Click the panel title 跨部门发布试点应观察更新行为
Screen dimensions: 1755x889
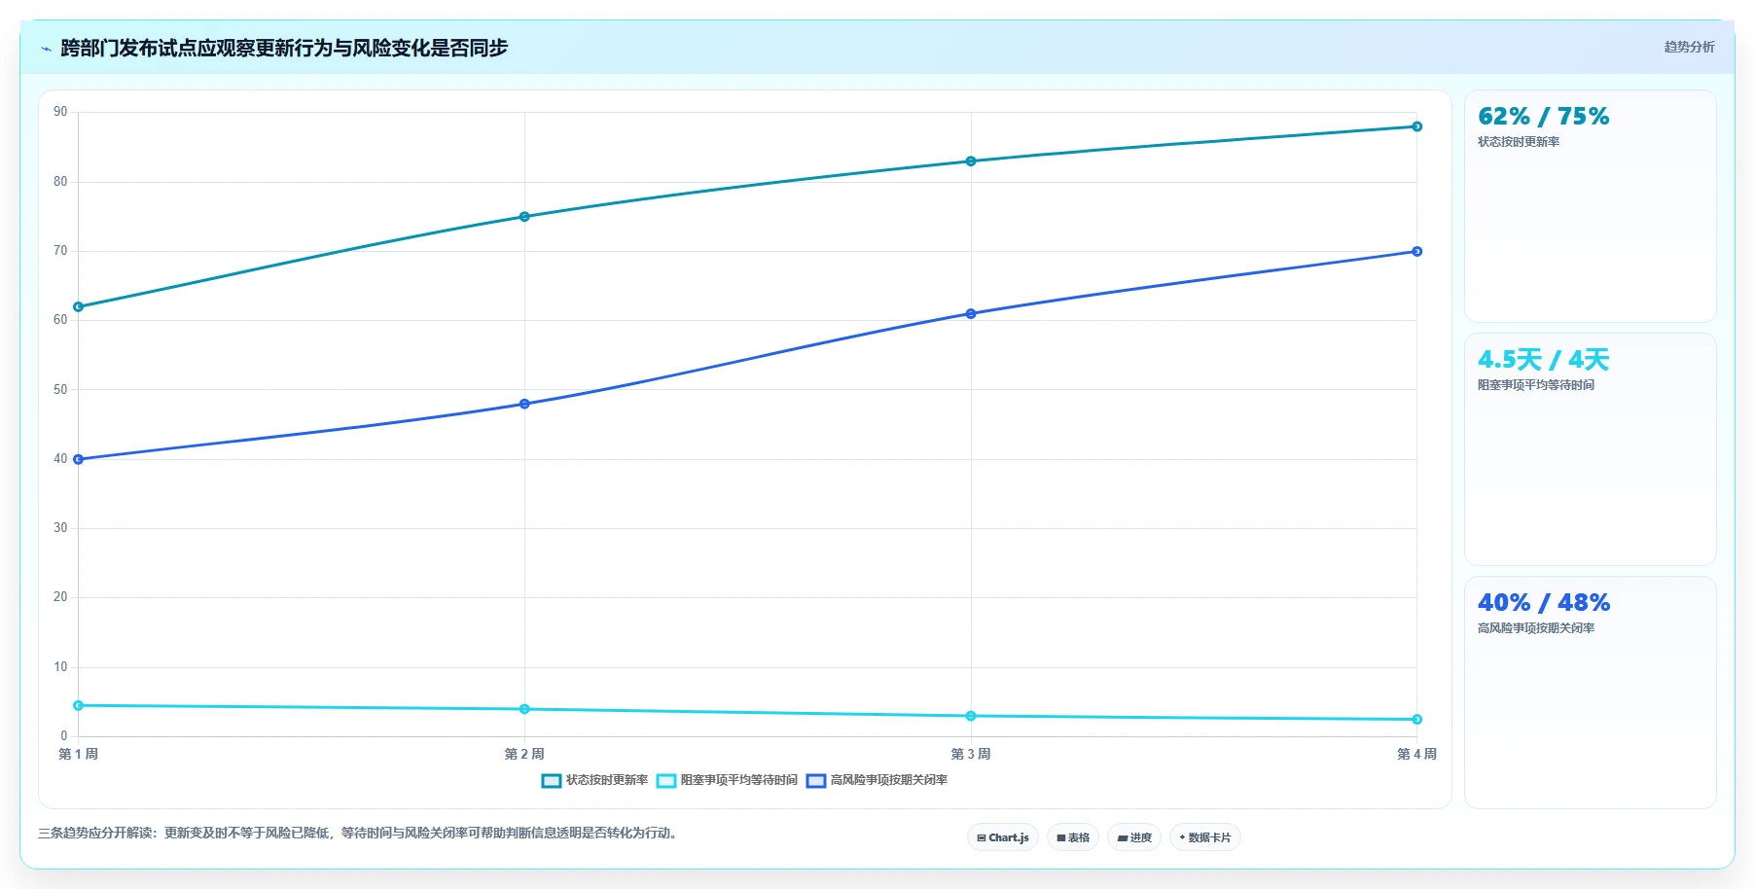tap(284, 48)
